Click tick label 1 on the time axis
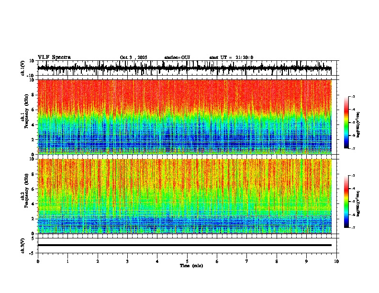 pos(67,261)
